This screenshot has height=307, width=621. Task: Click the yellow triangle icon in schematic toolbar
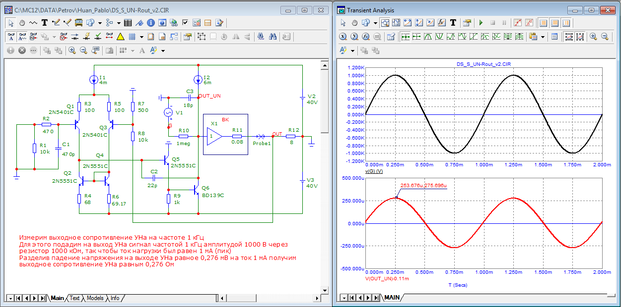point(120,37)
